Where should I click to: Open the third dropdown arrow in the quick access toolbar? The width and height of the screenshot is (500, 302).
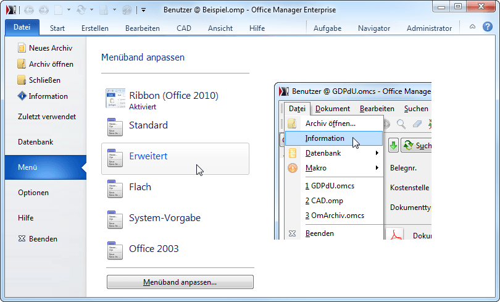click(114, 10)
